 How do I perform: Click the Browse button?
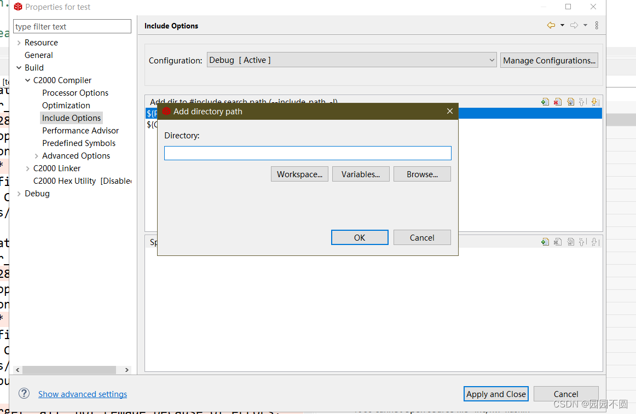(422, 174)
